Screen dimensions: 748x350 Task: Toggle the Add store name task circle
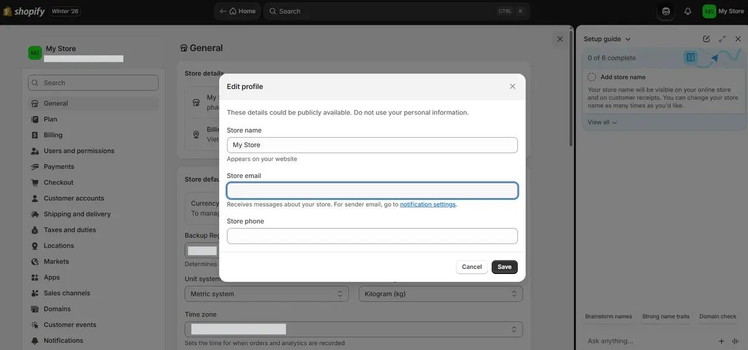click(592, 77)
